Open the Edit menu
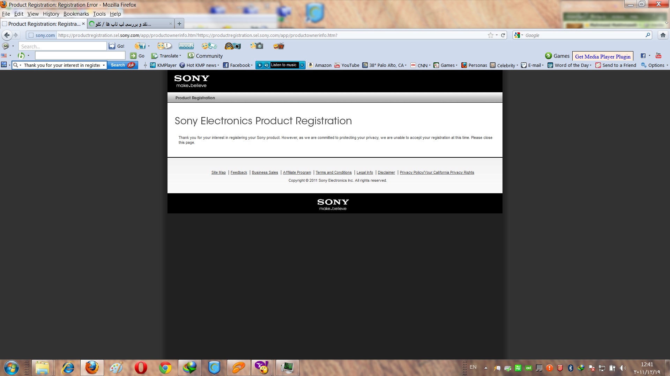Screen dimensions: 670x376 tap(18, 14)
